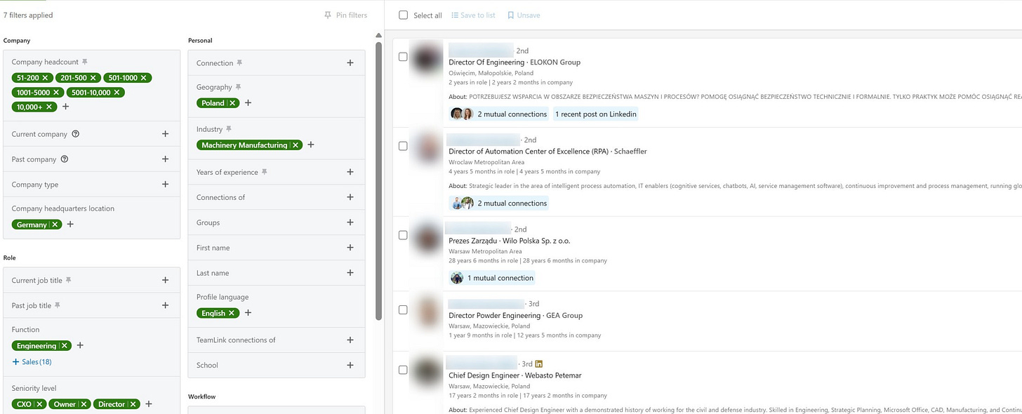Remove the 1001-5000 headcount chip
Screen dimensions: 1022x414
[x=56, y=93]
